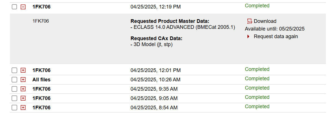Screen dimensions: 327x126
Task: Expand the All files entry
Action: point(23,80)
